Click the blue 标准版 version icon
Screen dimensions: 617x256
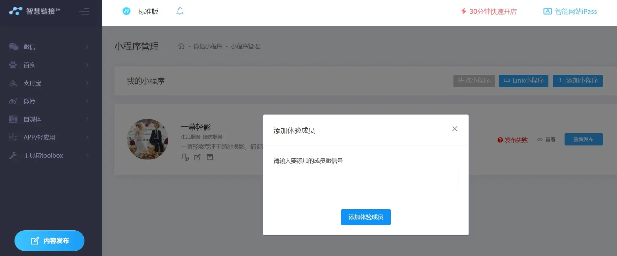126,11
